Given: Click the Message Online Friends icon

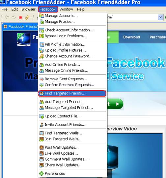Looking at the screenshot, I should coord(41,71).
